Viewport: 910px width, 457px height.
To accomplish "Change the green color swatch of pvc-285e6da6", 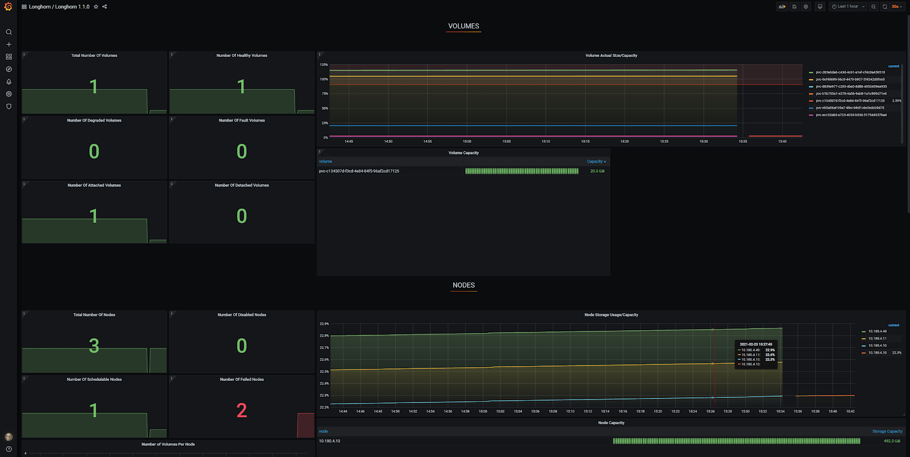I will [811, 73].
